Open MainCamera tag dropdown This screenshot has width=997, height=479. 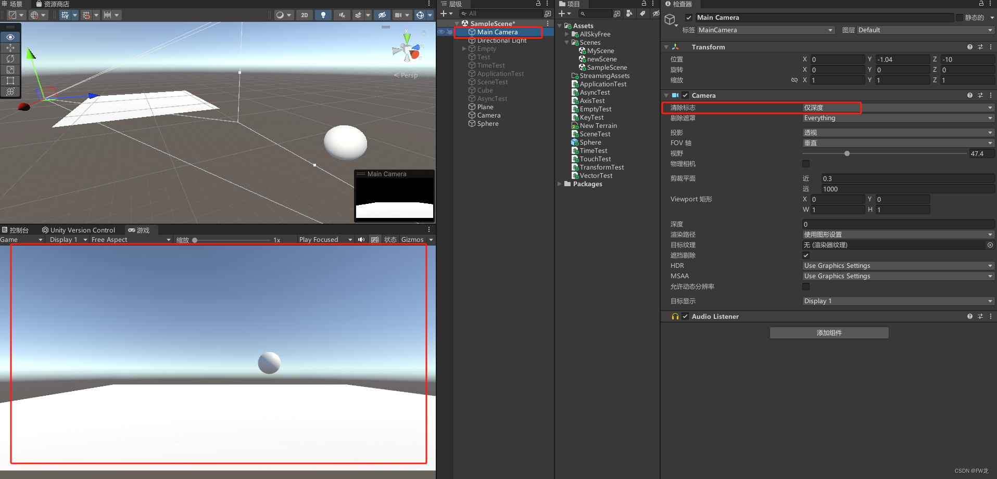point(766,30)
